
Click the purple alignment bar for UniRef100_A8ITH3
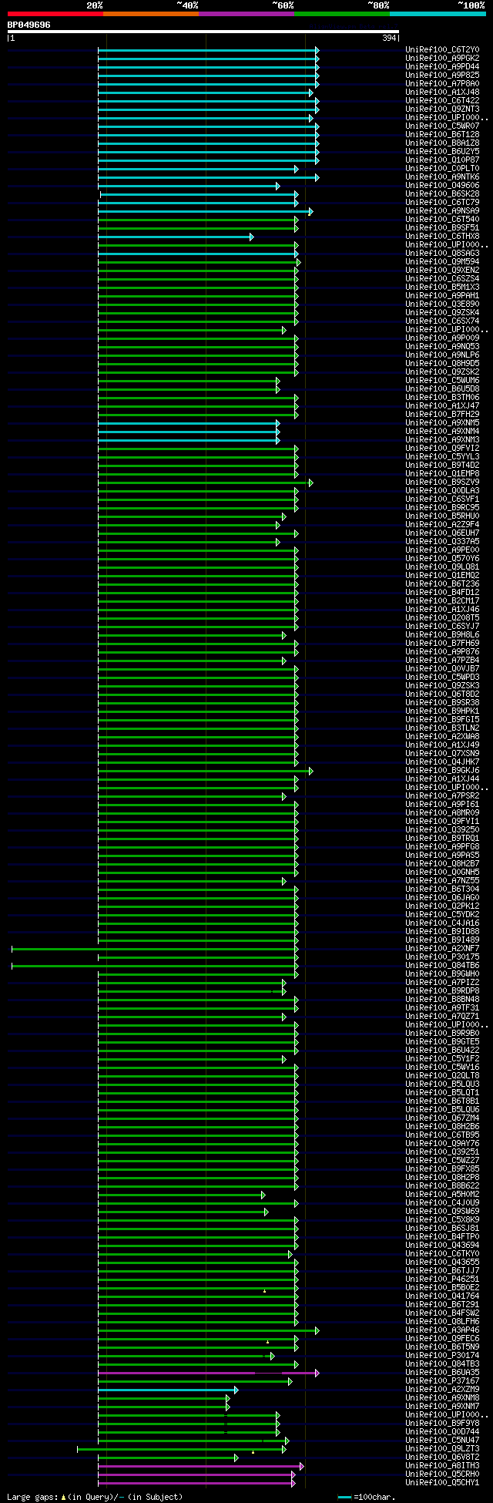coord(200,1466)
